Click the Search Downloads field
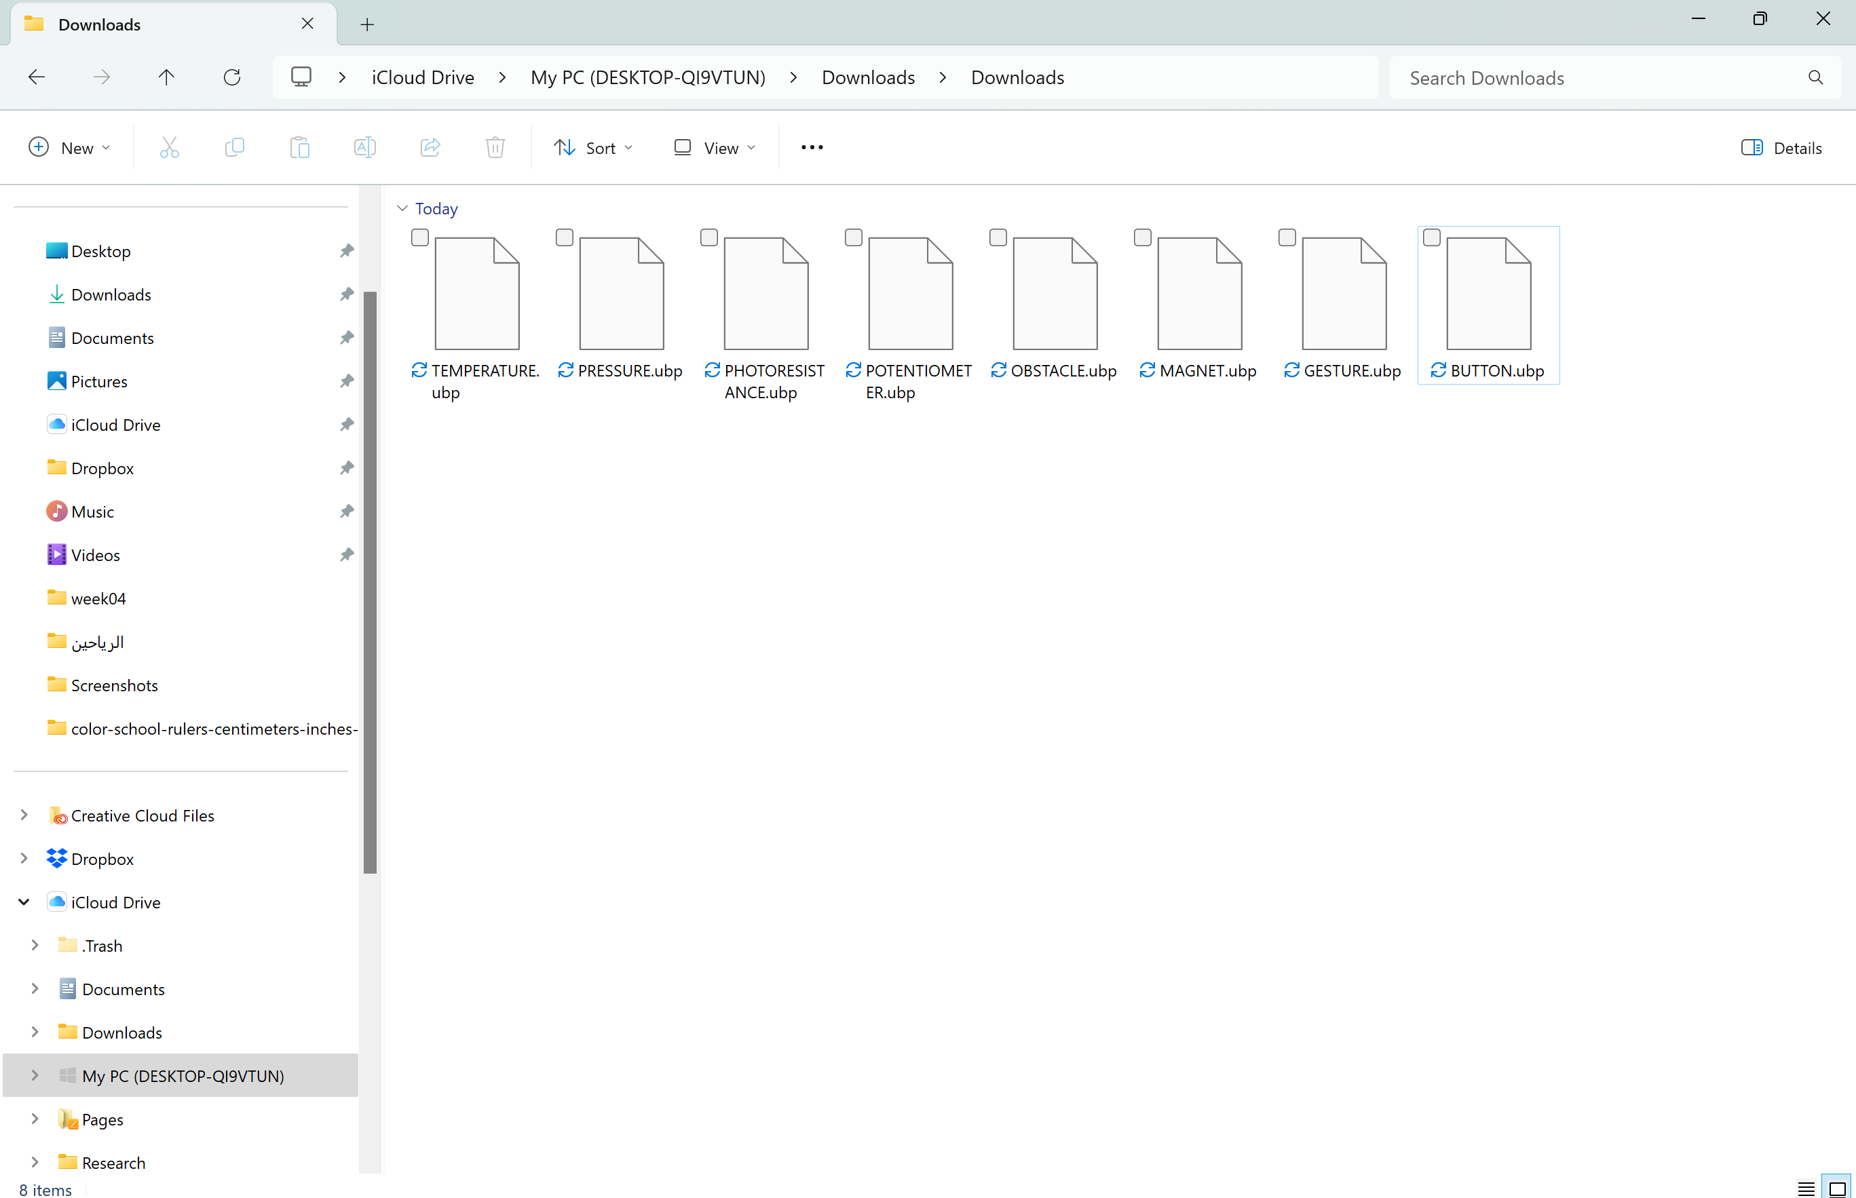Image resolution: width=1856 pixels, height=1198 pixels. point(1603,78)
